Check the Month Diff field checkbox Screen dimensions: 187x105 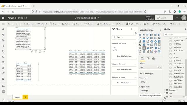click(x=171, y=71)
